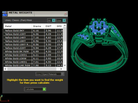Sort by the Grams column header
The width and height of the screenshot is (138, 103).
(38, 26)
